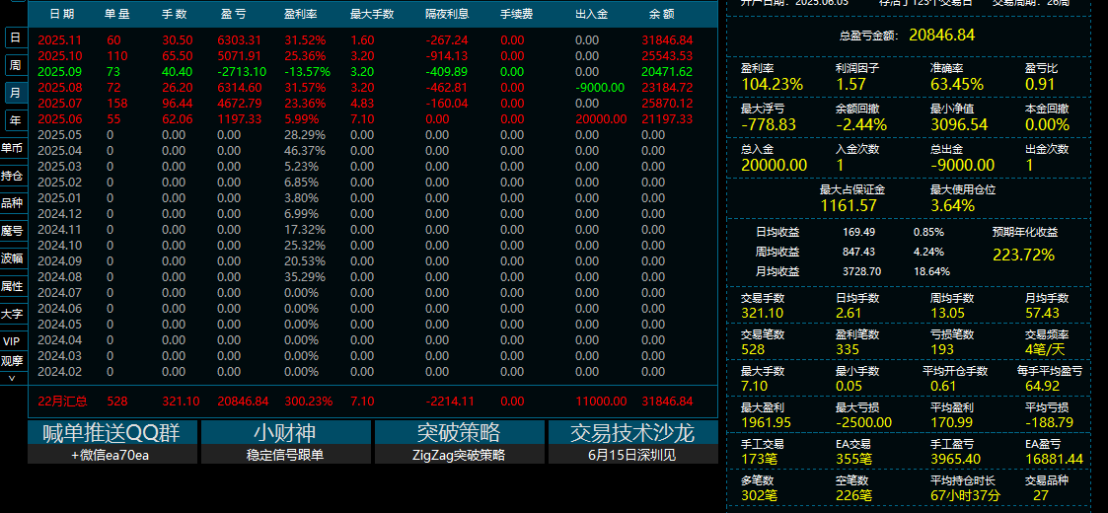Open the 波幅 volatility section
Viewport: 1108px width, 513px height.
click(x=12, y=258)
